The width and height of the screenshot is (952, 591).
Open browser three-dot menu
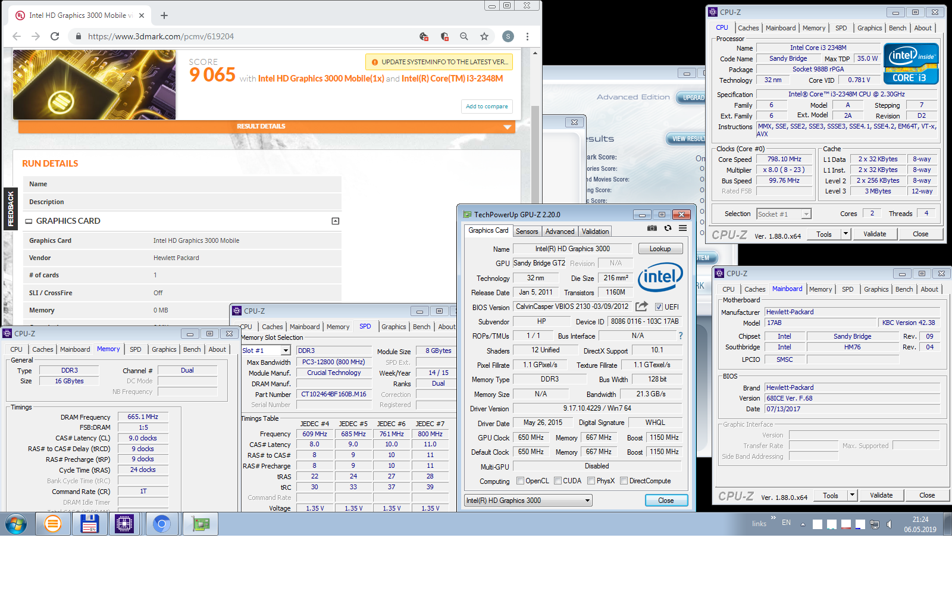coord(527,36)
